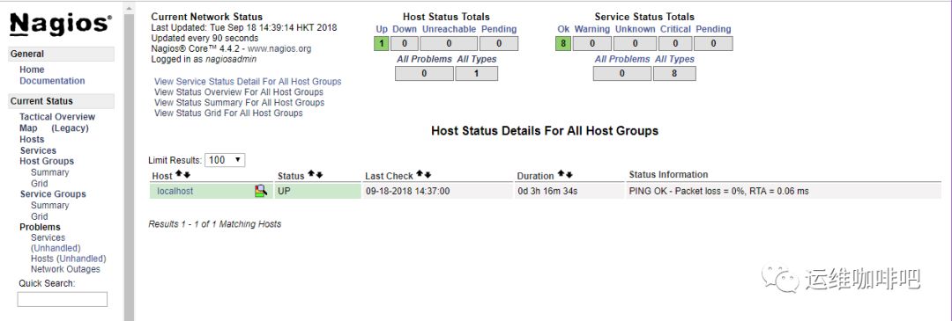Image resolution: width=952 pixels, height=321 pixels.
Task: Filter services by Critical status header
Action: (x=676, y=29)
